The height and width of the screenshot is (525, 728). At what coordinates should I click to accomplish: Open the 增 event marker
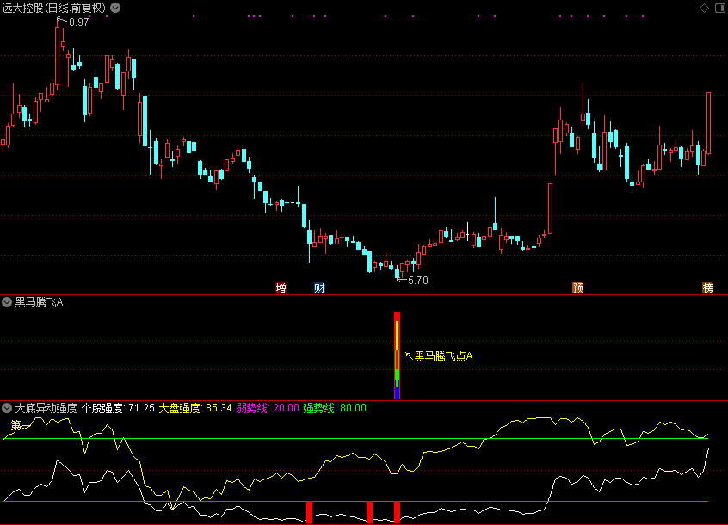[x=281, y=287]
